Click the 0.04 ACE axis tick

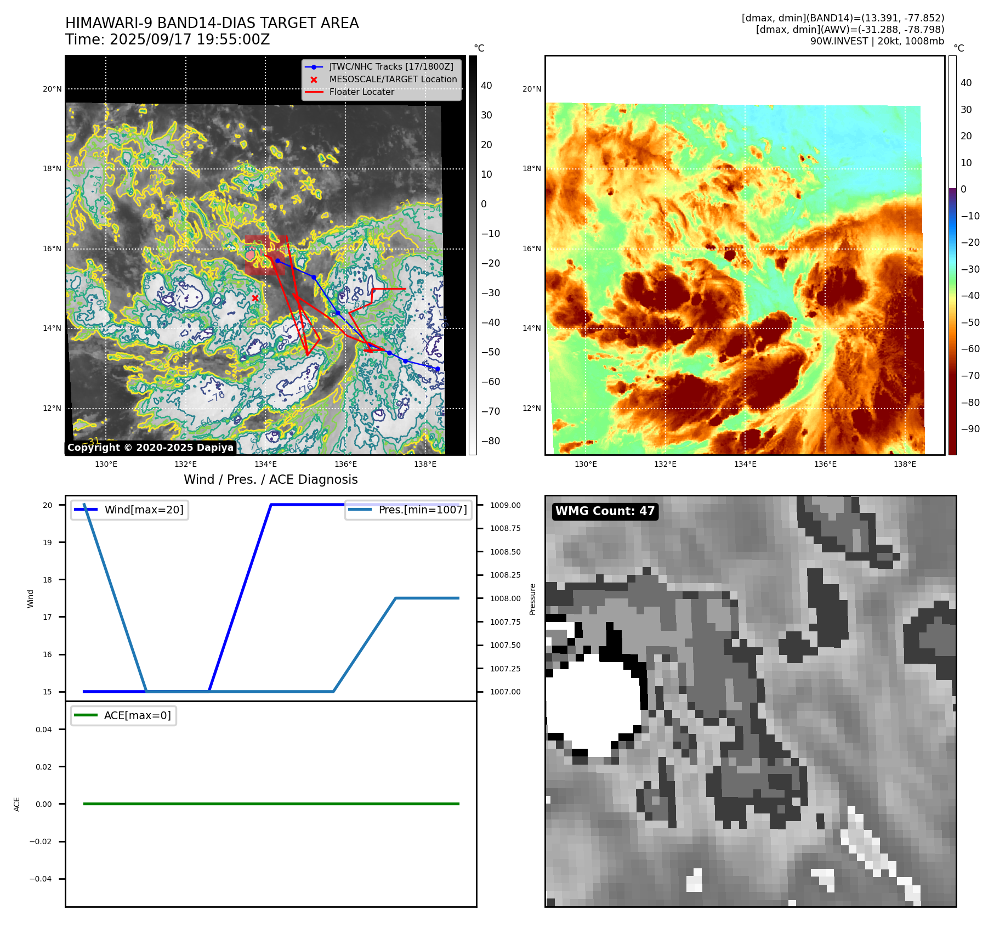(x=44, y=730)
